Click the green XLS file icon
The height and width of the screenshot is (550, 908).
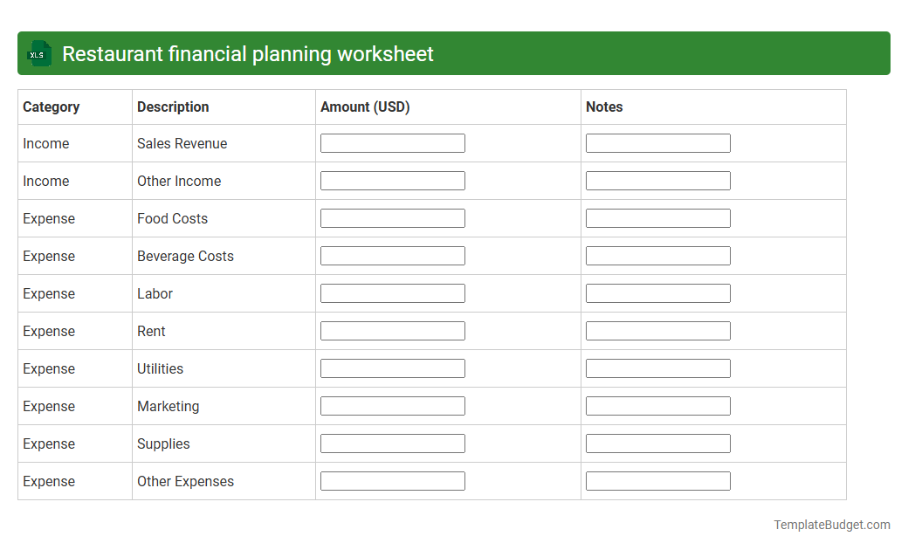click(x=38, y=53)
